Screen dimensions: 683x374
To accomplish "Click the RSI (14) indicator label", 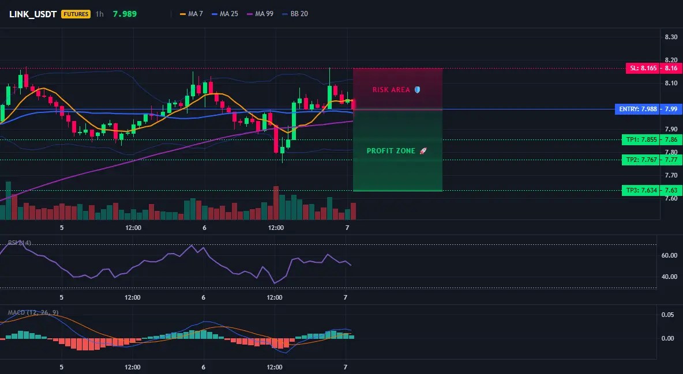I will [20, 243].
